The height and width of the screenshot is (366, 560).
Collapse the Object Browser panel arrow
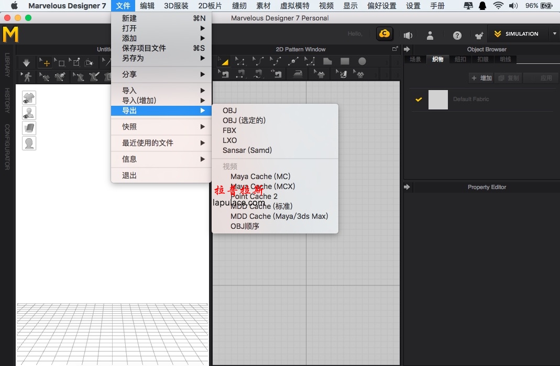click(407, 49)
